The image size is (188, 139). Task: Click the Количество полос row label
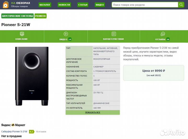pos(77,76)
